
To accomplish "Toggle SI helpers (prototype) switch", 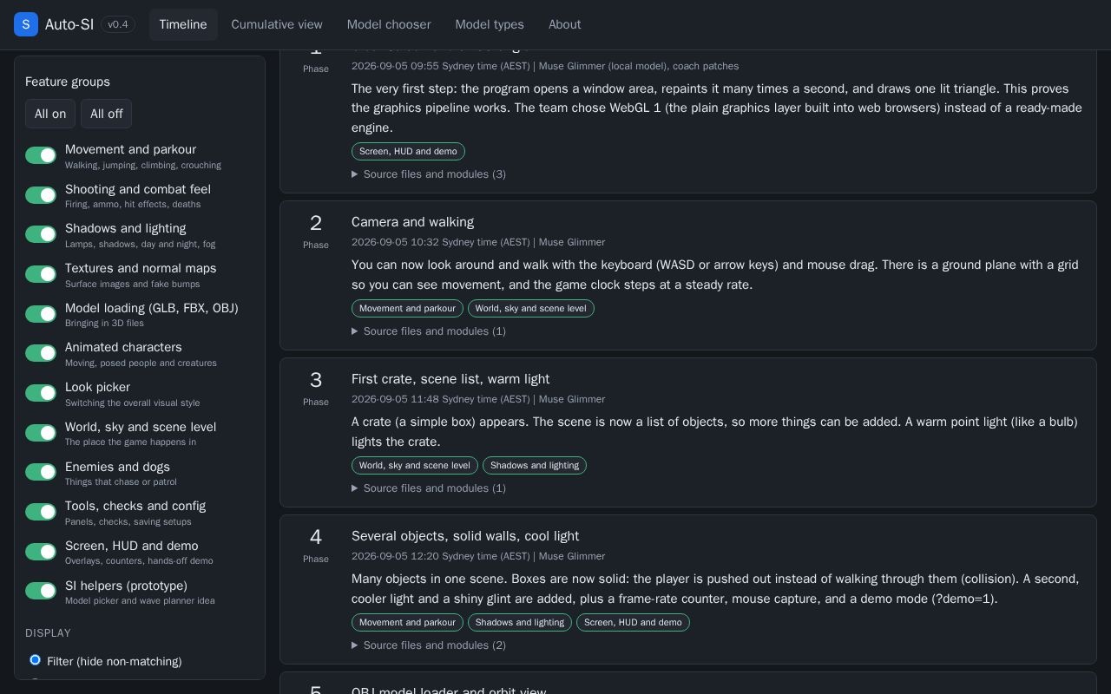I will [x=41, y=591].
